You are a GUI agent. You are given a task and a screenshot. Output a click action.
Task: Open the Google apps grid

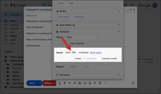click(132, 5)
